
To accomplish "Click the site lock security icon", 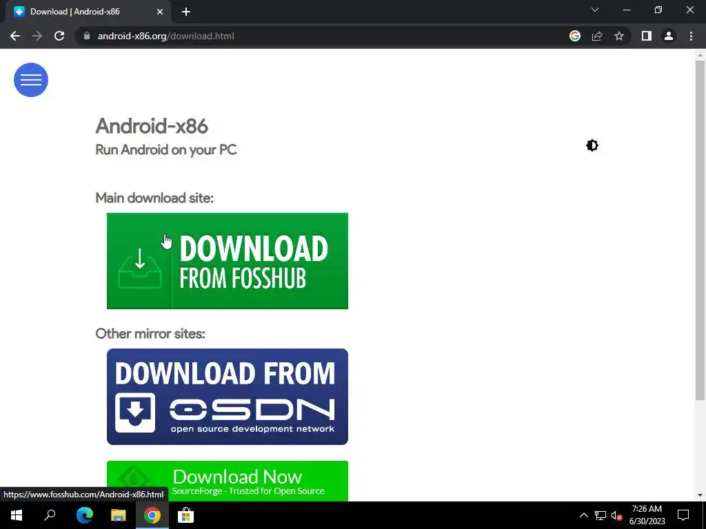I will (87, 36).
